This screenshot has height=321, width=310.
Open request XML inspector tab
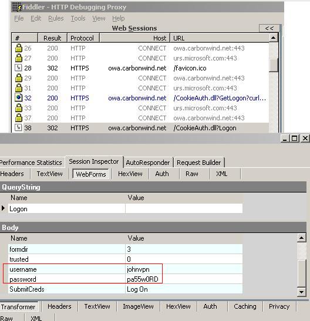tap(222, 174)
